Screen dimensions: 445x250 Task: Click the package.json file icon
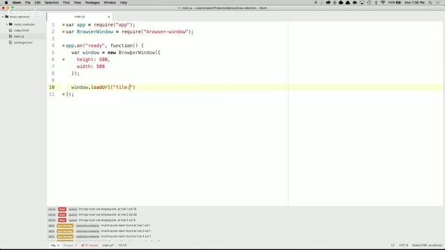pyautogui.click(x=10, y=42)
